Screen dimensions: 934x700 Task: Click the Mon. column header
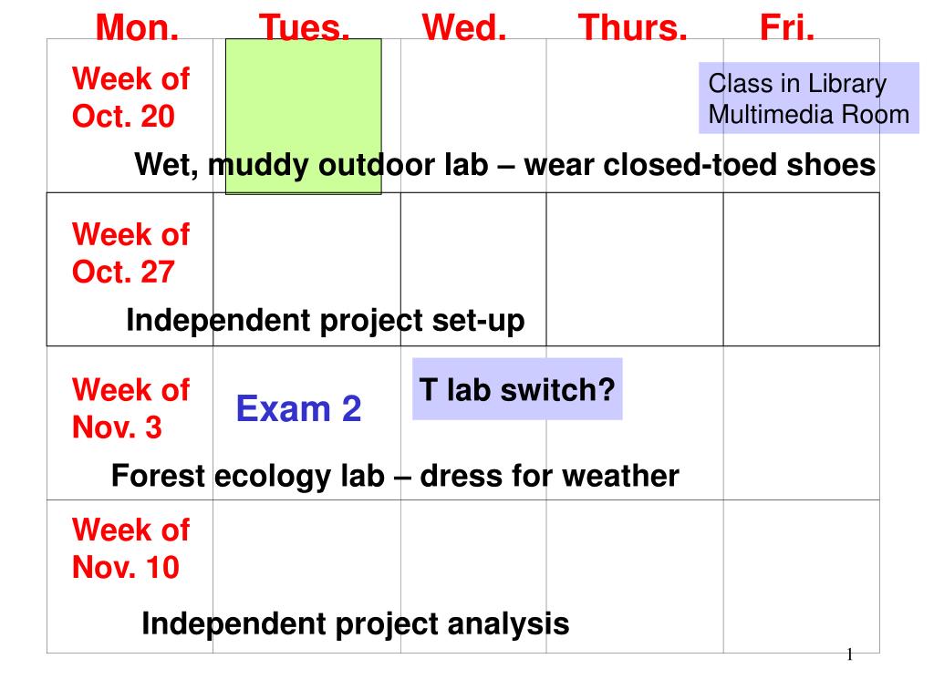click(137, 27)
